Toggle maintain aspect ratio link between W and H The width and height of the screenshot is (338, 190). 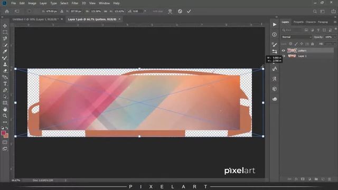106,11
